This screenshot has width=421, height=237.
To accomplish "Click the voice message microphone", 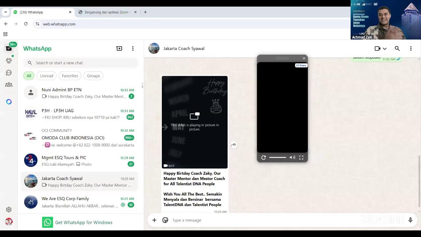I will (x=410, y=220).
